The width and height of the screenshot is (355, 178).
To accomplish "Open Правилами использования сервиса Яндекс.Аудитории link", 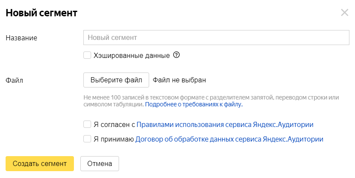I will (225, 124).
